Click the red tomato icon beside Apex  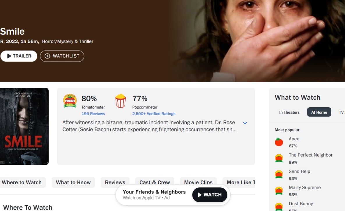[279, 142]
